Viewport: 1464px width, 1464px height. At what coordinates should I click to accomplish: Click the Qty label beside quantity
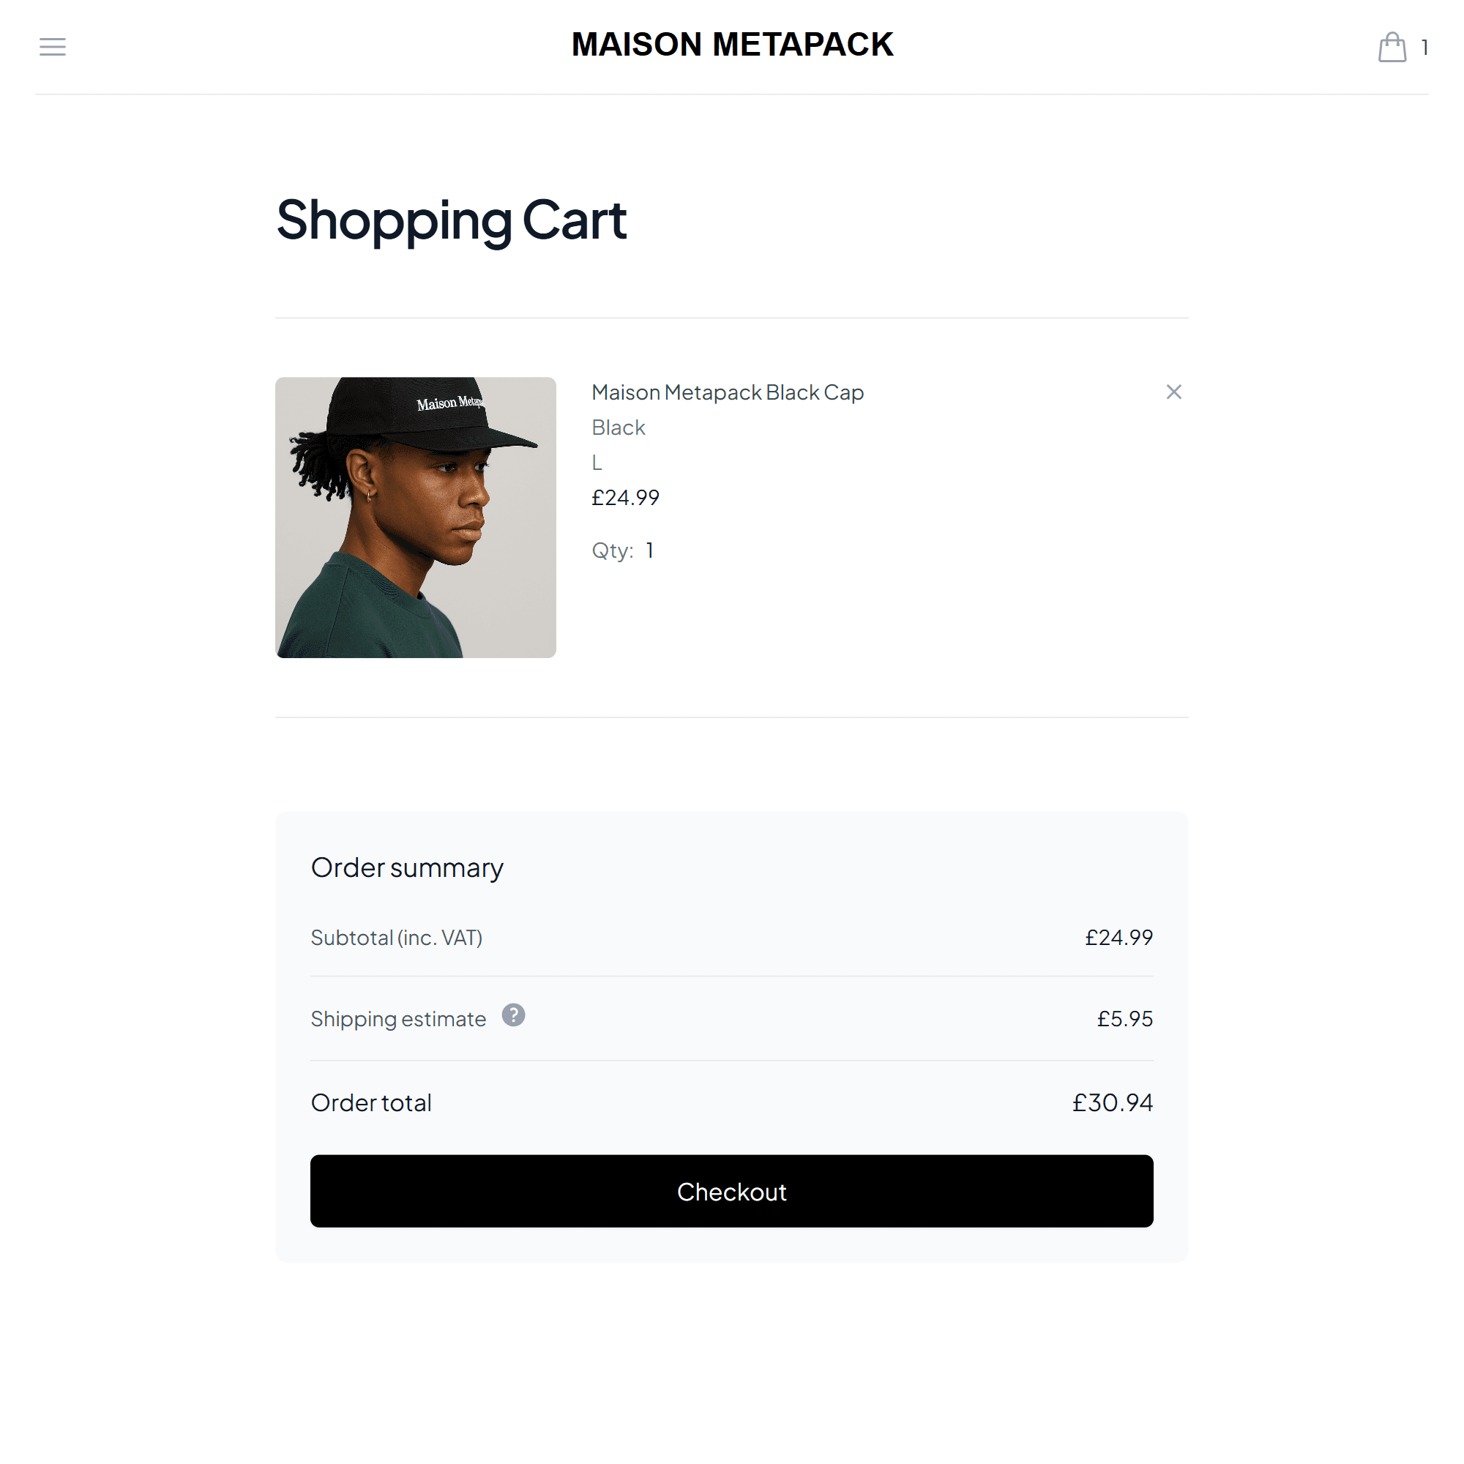[x=612, y=550]
